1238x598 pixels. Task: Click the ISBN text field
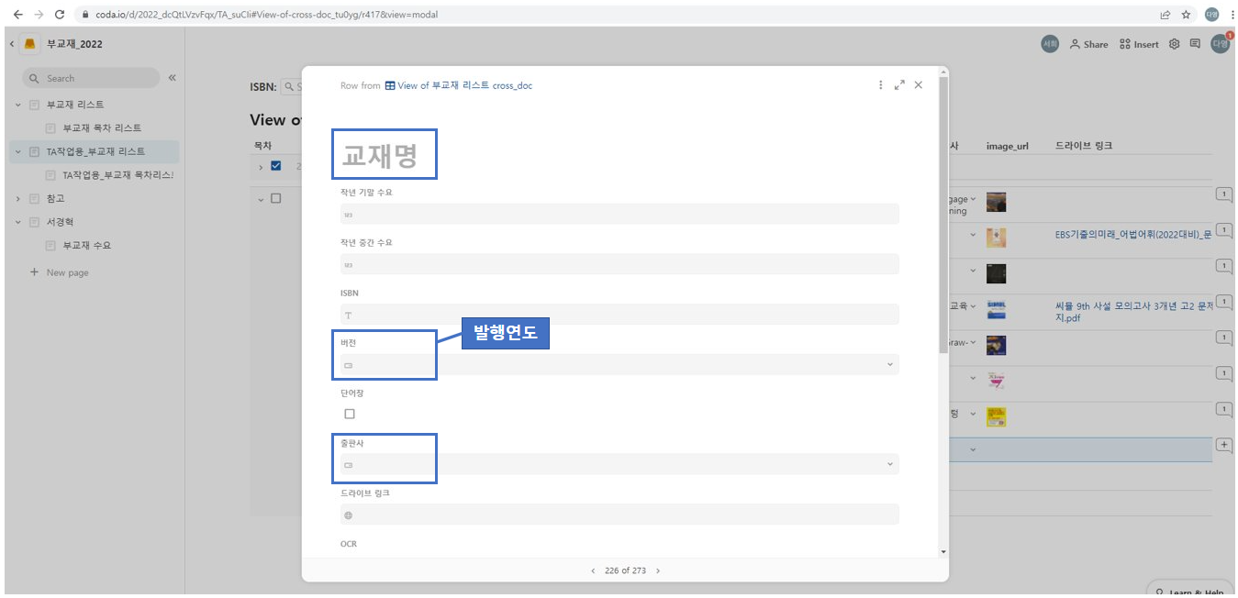coord(619,315)
